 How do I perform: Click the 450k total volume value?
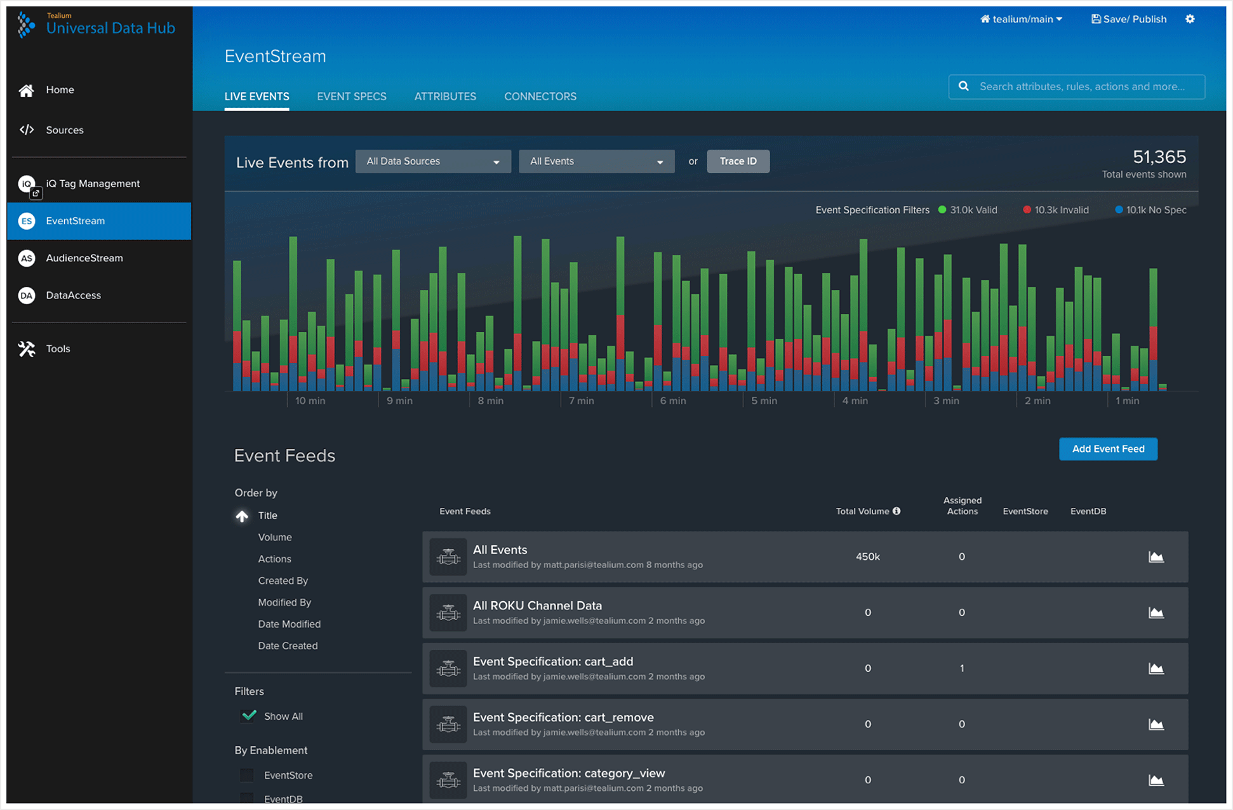coord(867,557)
